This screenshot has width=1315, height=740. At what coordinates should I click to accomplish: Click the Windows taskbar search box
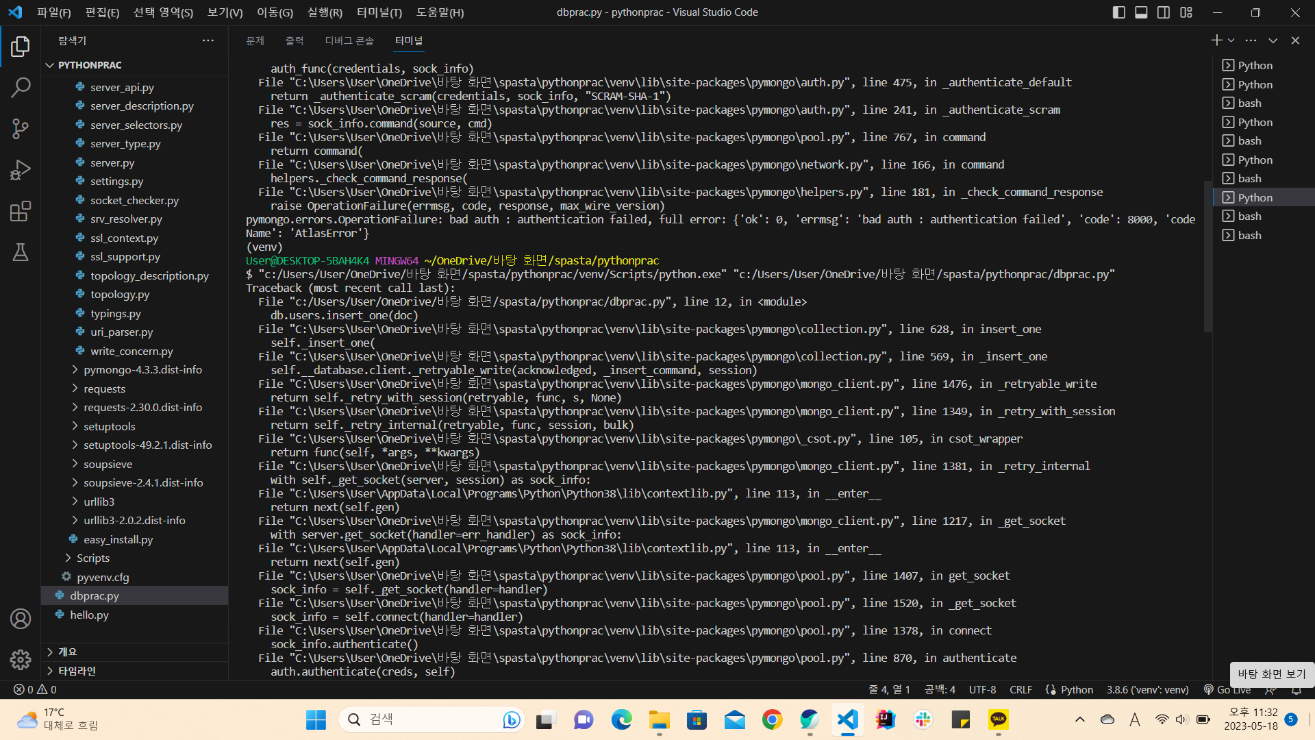click(431, 719)
